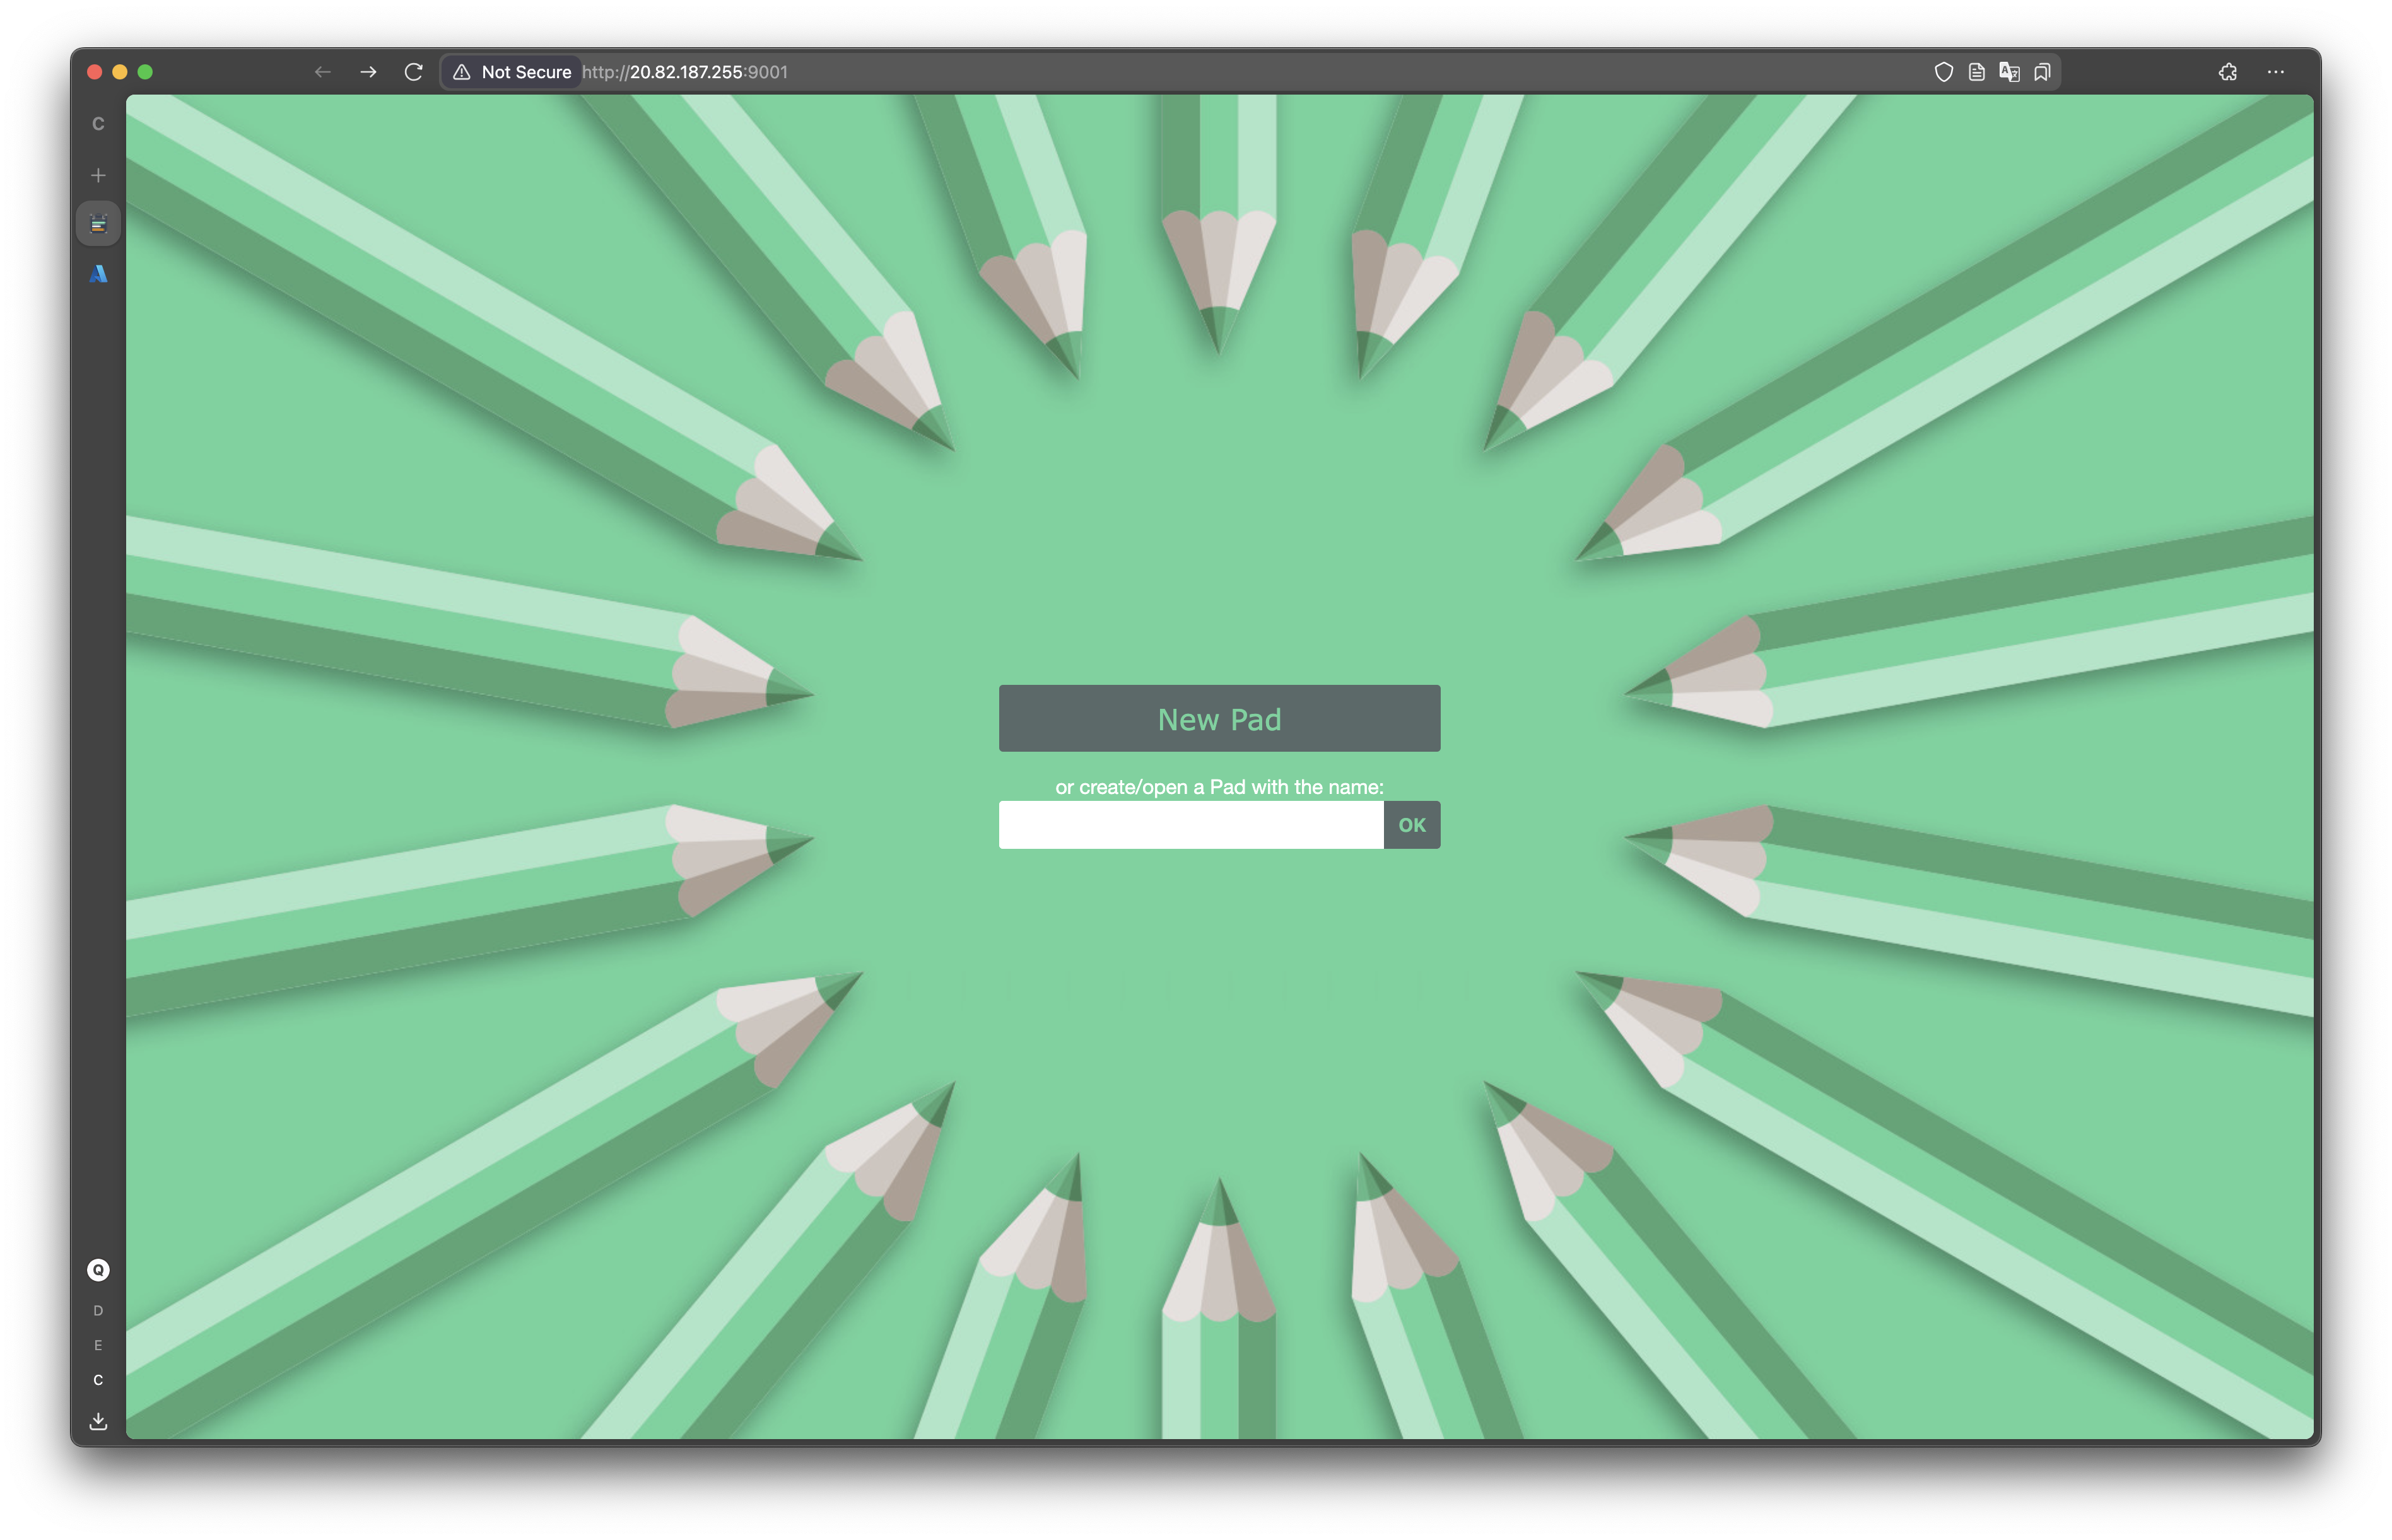The image size is (2392, 1540).
Task: Open the shield privacy protection icon
Action: pos(1943,72)
